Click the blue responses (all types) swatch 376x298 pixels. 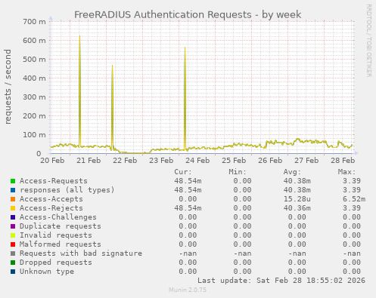point(13,190)
